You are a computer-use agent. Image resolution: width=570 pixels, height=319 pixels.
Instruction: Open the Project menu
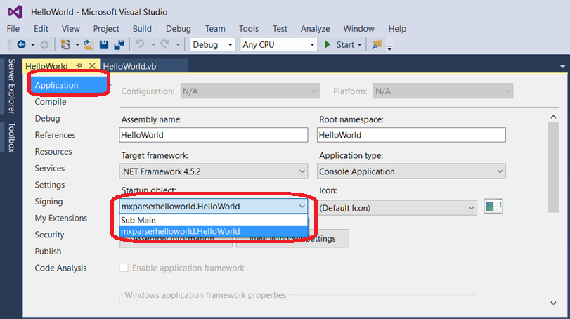106,29
